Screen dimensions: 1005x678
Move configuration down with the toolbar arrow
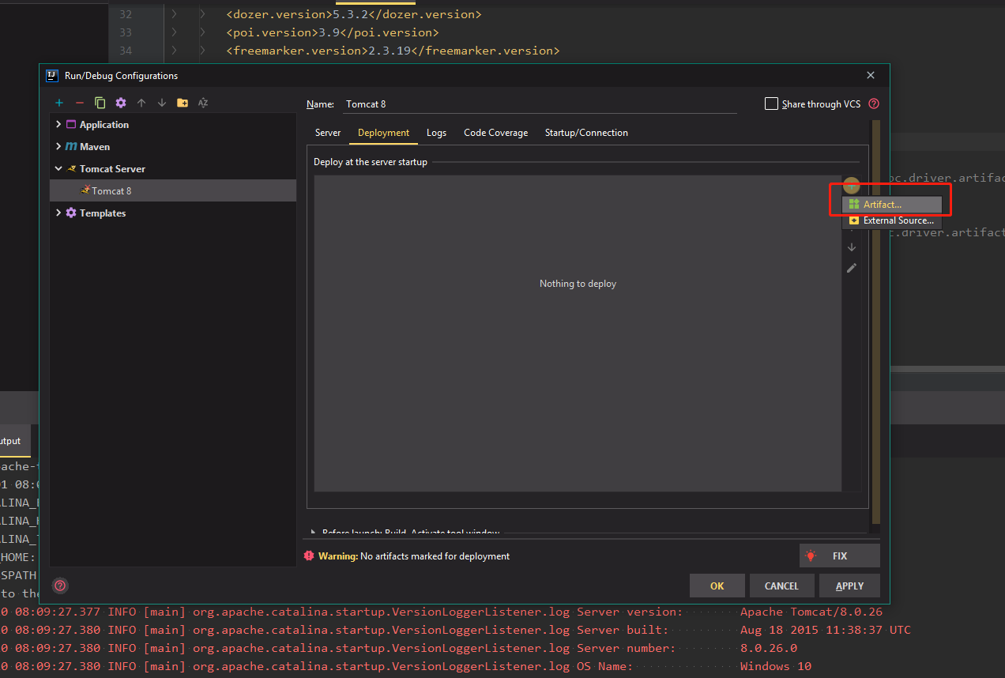(x=162, y=103)
